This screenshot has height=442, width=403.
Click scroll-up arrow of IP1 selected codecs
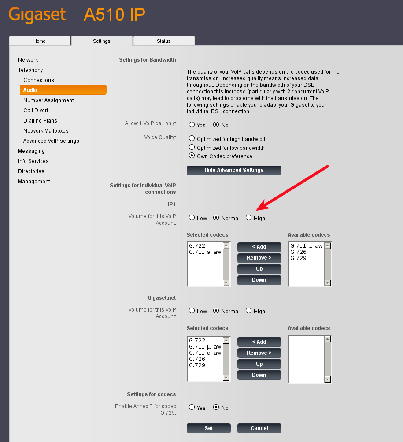click(226, 246)
